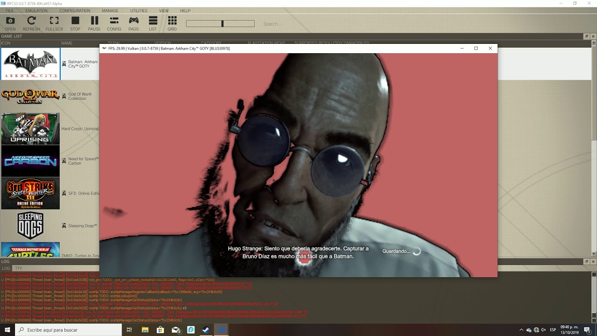Click the muted volume tray icon
The height and width of the screenshot is (336, 597).
point(543,330)
